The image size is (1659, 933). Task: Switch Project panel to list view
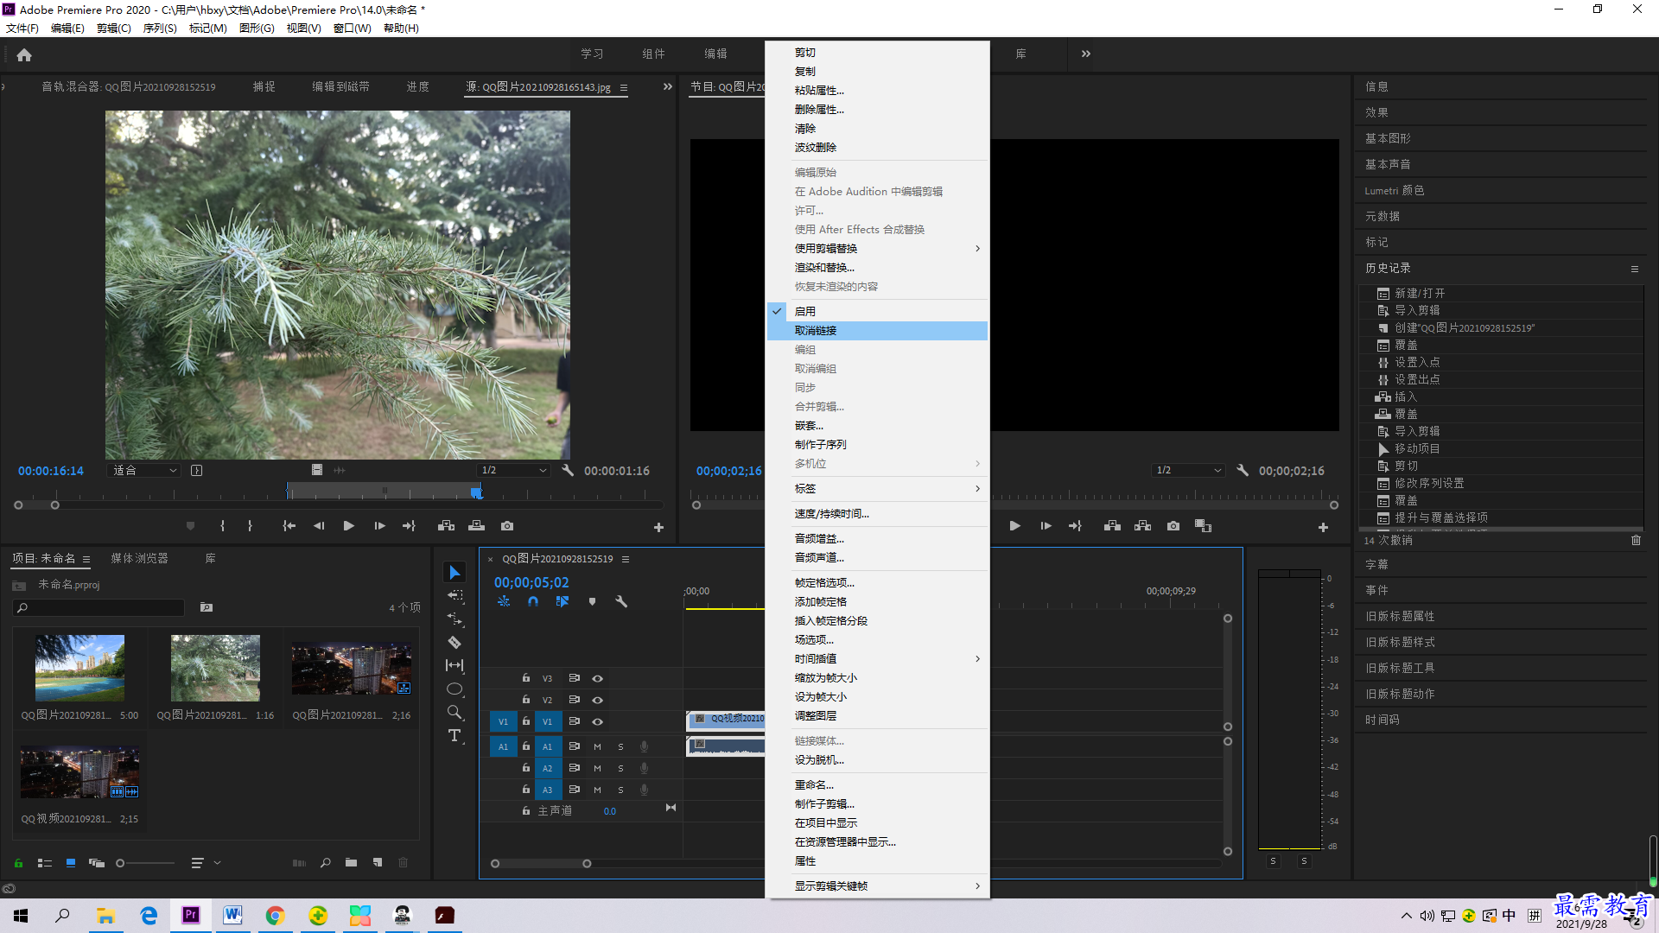pyautogui.click(x=45, y=862)
